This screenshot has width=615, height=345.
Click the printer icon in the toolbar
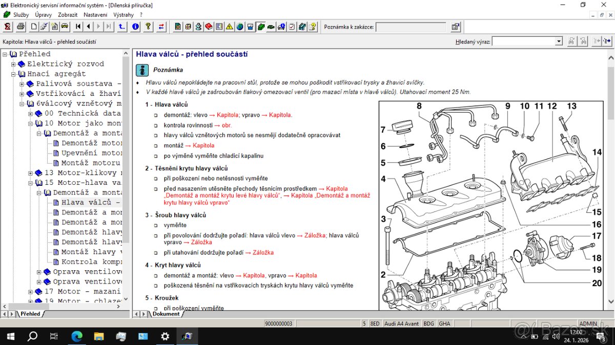[x=20, y=27]
